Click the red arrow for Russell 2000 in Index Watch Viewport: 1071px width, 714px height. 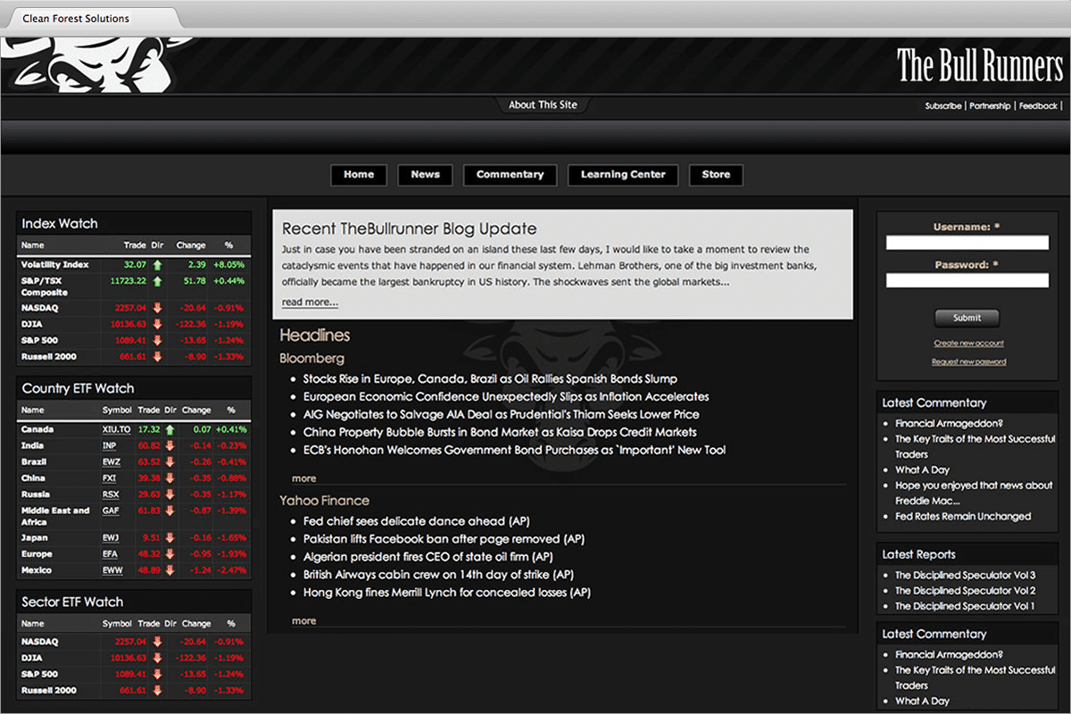coord(157,357)
